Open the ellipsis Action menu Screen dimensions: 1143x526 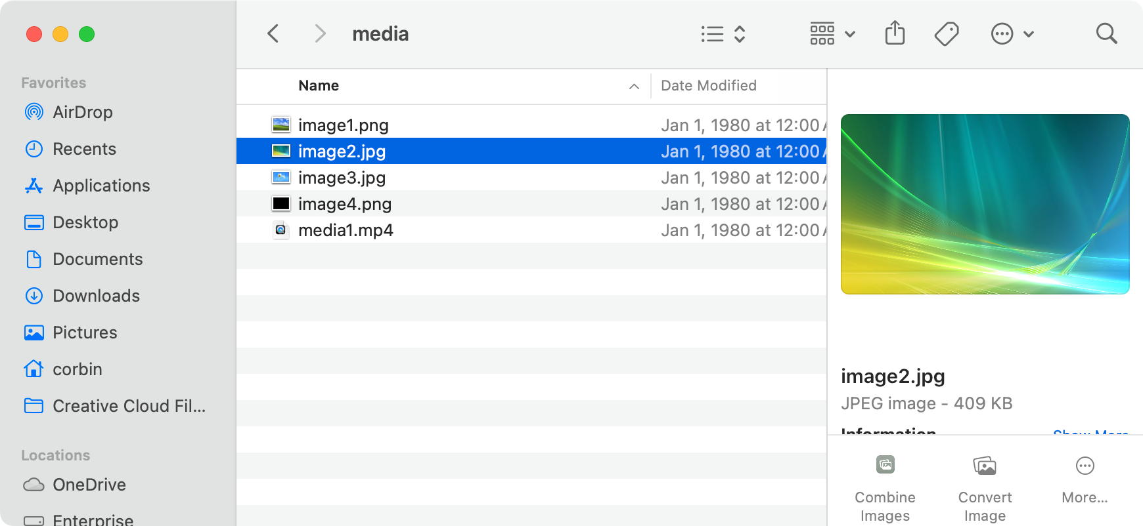(x=1012, y=33)
